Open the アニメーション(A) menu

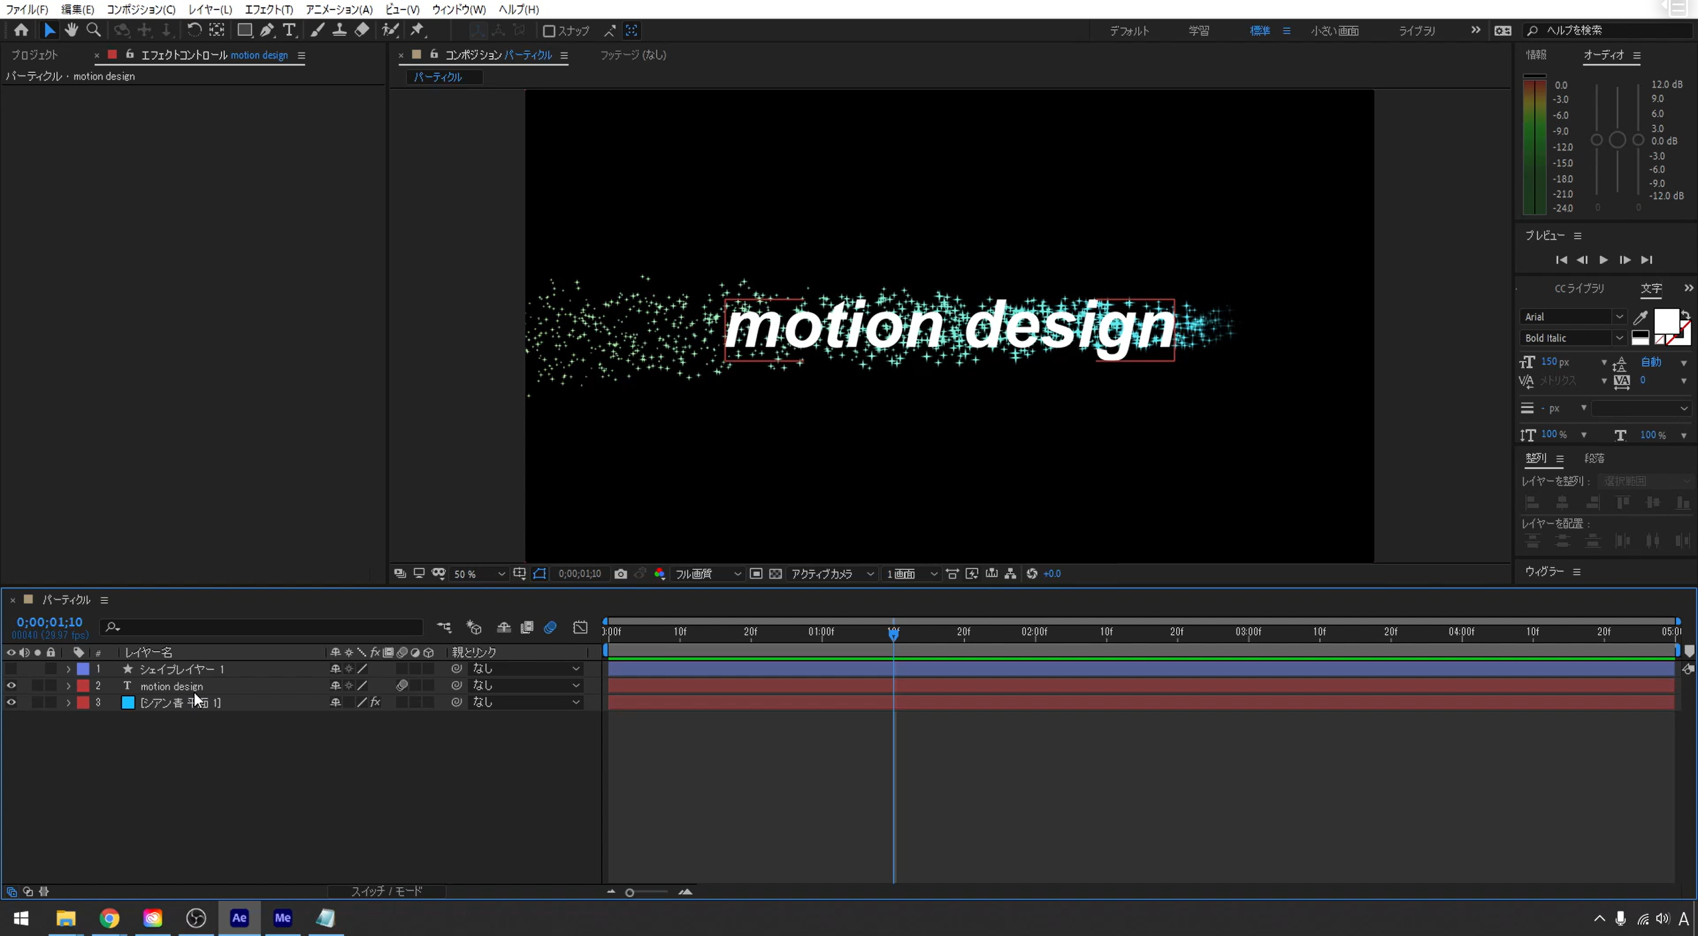click(339, 9)
